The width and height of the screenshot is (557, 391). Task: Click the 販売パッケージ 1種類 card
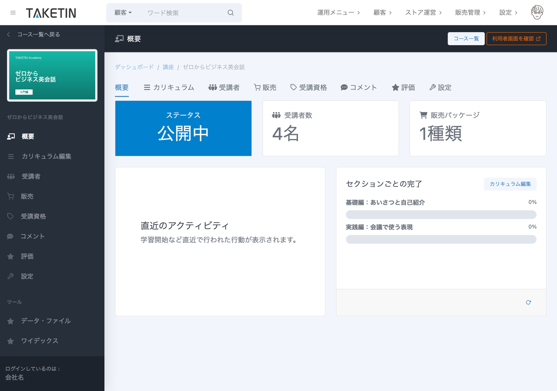coord(478,128)
